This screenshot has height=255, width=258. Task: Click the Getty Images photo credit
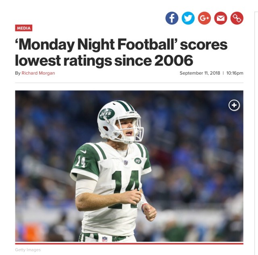(x=28, y=250)
